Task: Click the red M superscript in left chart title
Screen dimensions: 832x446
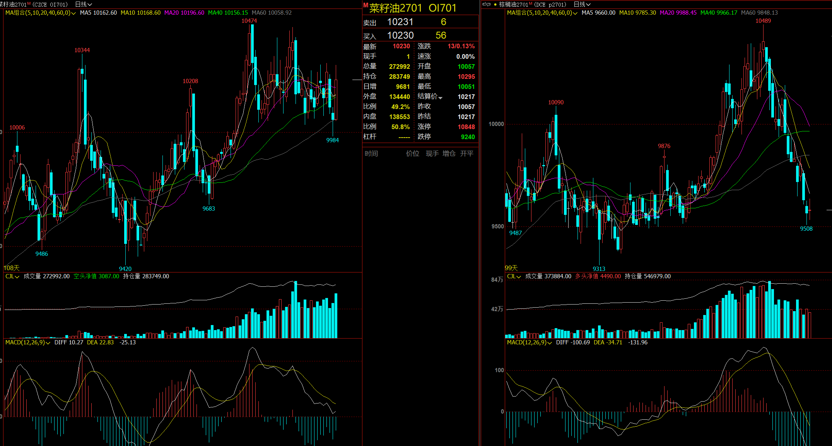Action: coord(29,3)
